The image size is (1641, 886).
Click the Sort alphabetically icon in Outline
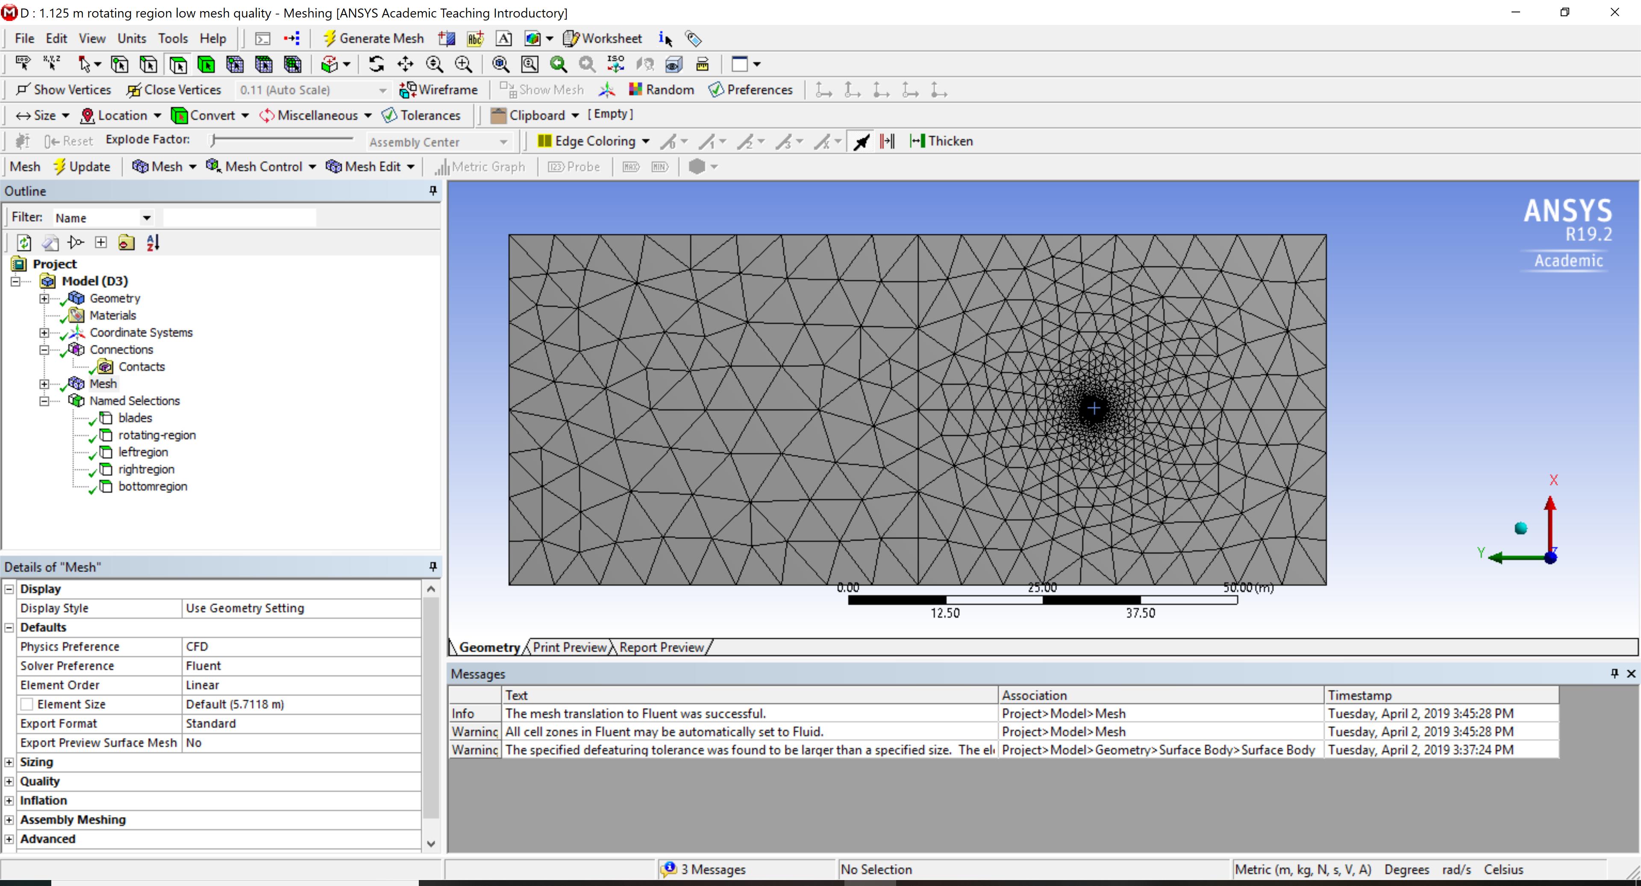coord(153,243)
